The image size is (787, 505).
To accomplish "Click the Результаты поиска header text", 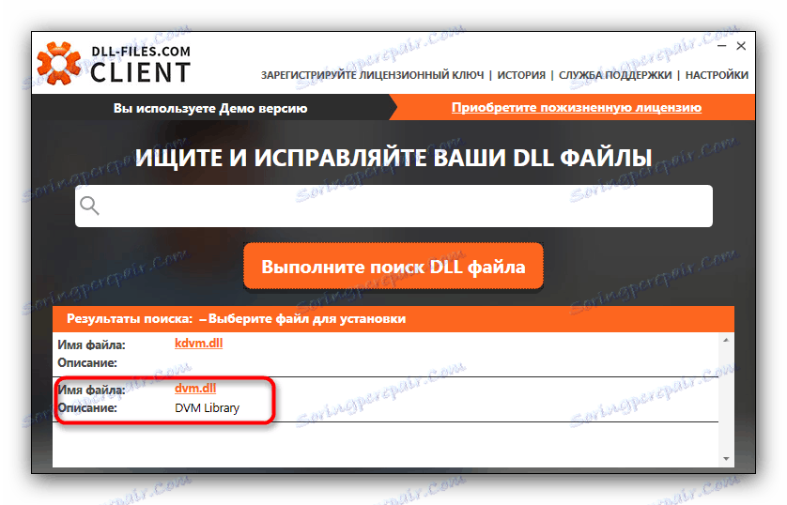I will pyautogui.click(x=130, y=319).
